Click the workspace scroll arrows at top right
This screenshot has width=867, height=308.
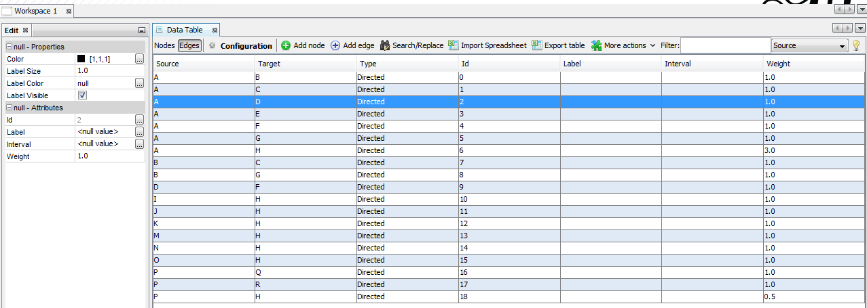coord(844,9)
